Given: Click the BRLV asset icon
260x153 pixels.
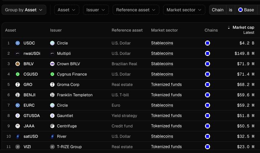Looking at the screenshot, I should click(x=18, y=64).
